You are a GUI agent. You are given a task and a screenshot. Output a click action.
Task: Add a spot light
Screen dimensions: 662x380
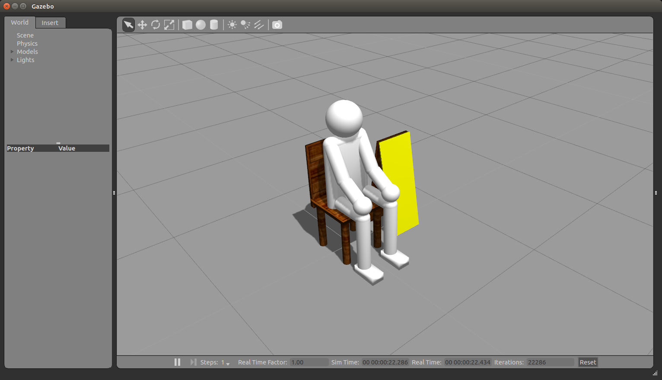coord(245,25)
